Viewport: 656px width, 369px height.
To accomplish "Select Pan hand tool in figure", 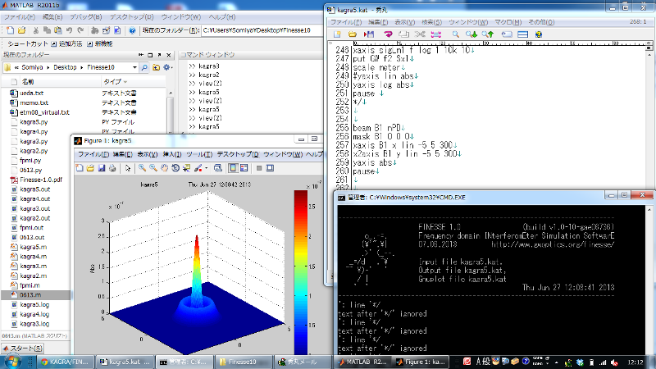I will pos(165,168).
